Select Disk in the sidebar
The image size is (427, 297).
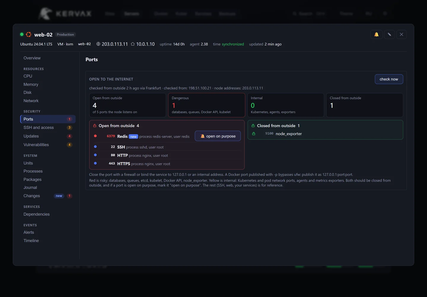pos(48,92)
